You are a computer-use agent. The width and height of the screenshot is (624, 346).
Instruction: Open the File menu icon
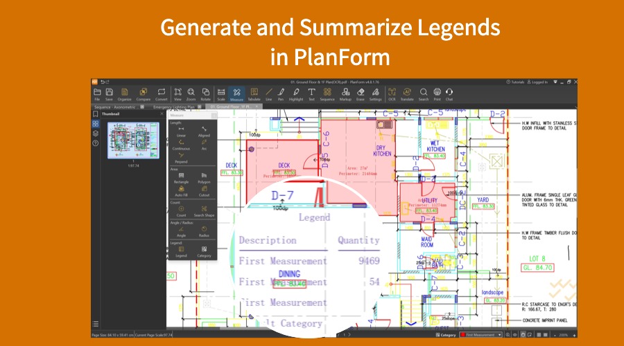click(x=97, y=95)
